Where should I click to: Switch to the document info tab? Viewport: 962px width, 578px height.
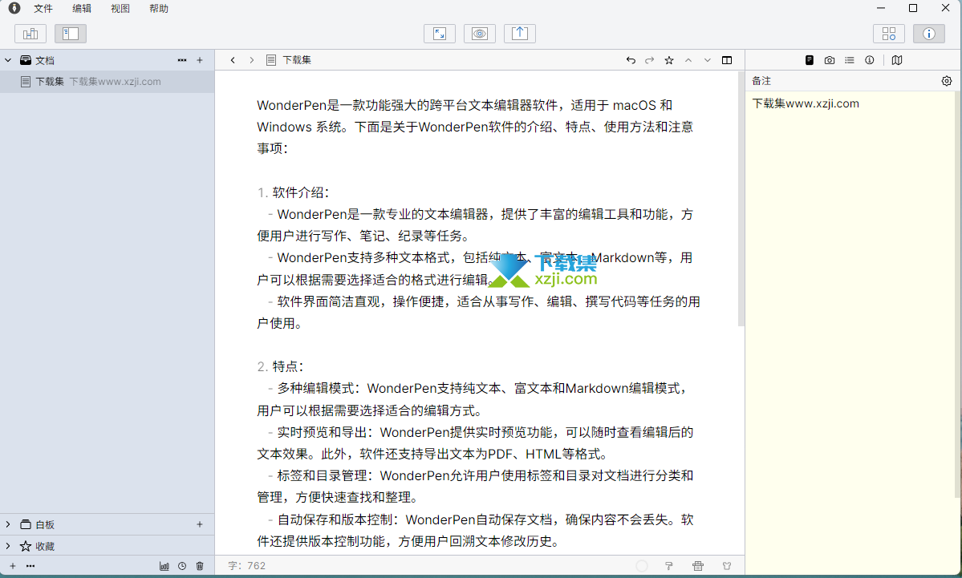pyautogui.click(x=870, y=60)
